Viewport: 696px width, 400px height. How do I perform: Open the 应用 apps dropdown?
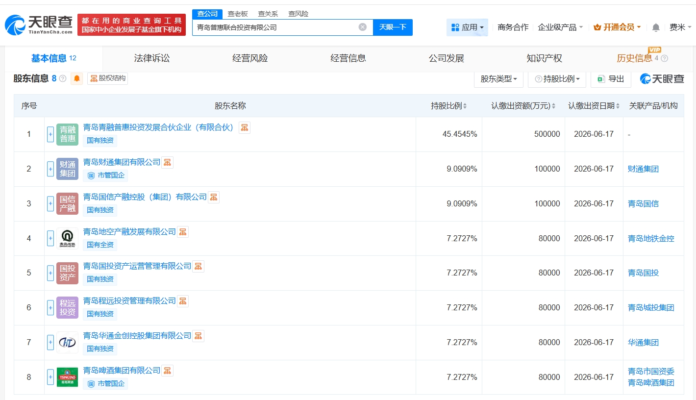coord(467,27)
